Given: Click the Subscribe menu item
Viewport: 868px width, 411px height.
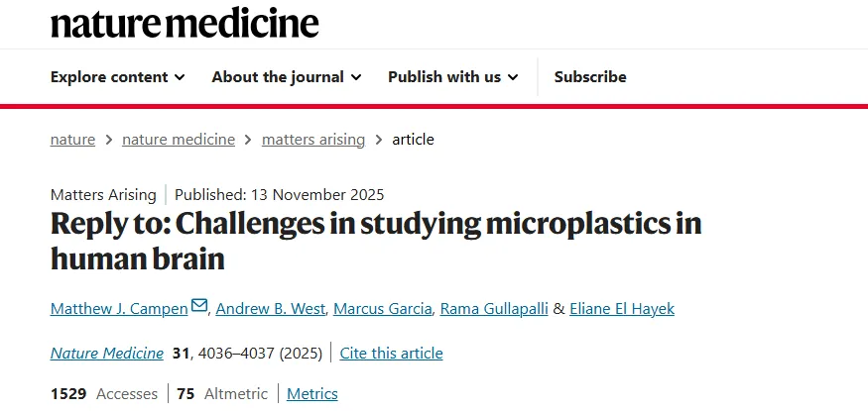Looking at the screenshot, I should point(590,76).
